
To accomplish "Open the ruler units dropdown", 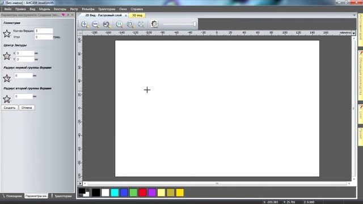I will [x=354, y=33].
